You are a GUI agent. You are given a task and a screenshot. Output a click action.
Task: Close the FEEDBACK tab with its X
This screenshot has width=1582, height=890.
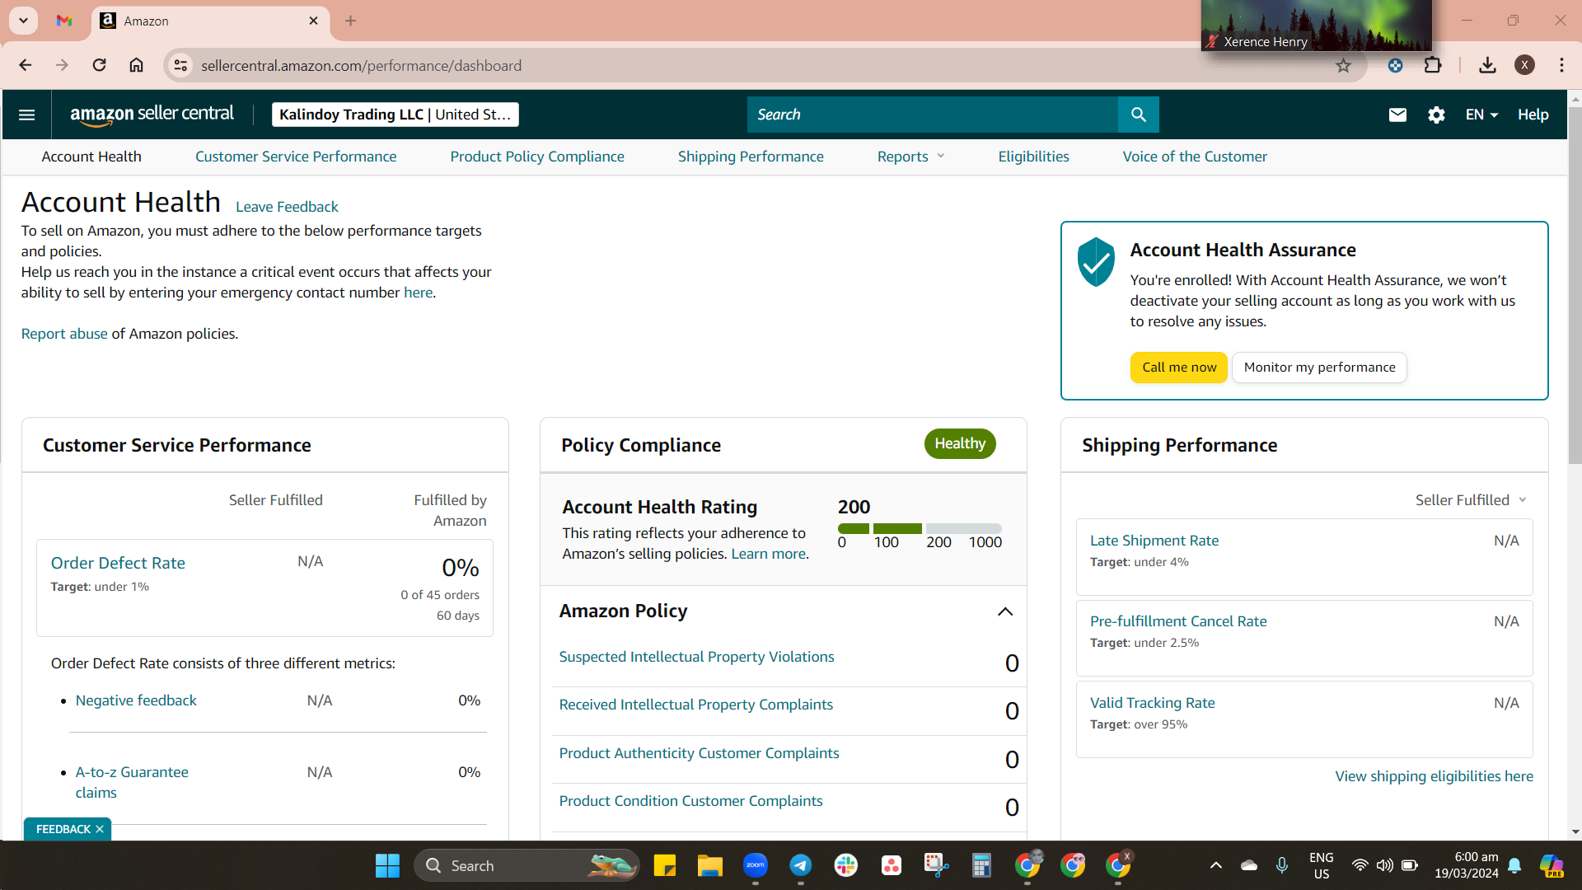[x=100, y=829]
